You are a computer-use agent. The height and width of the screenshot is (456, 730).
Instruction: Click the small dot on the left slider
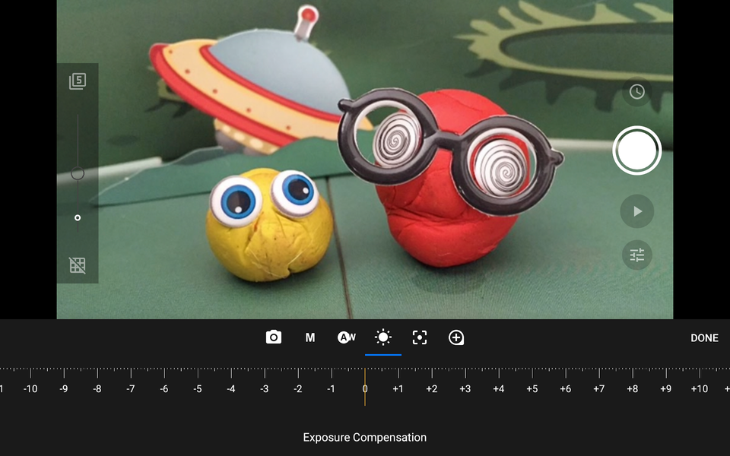[x=78, y=218]
